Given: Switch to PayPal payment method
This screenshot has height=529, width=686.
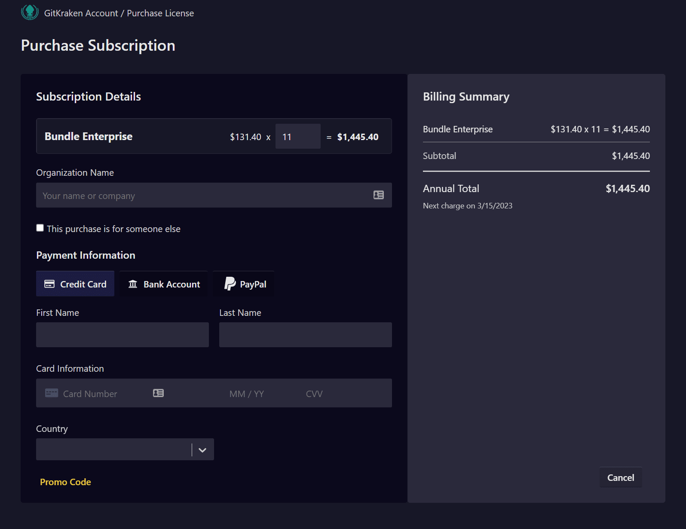Looking at the screenshot, I should [244, 284].
